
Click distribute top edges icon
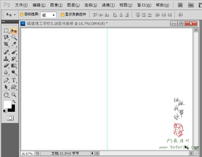click(138, 15)
